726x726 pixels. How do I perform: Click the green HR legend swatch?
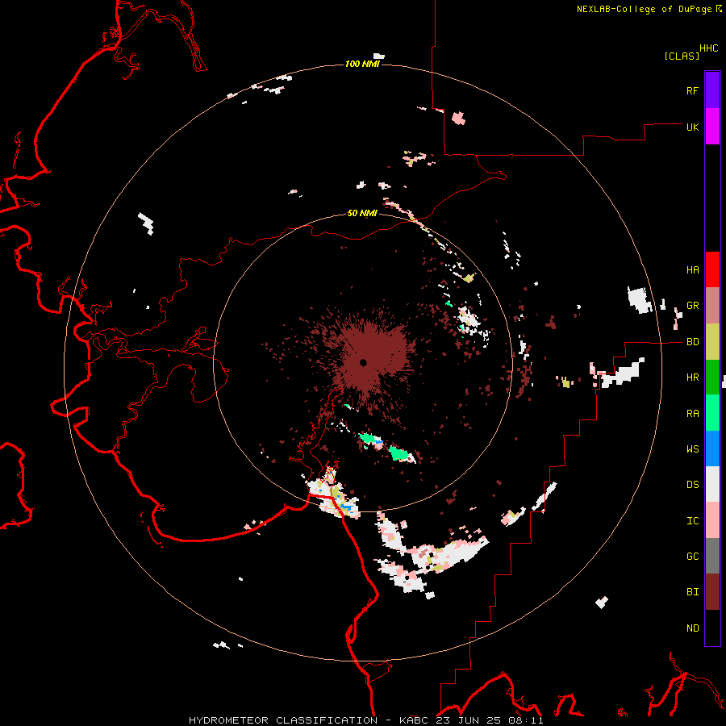tap(712, 378)
